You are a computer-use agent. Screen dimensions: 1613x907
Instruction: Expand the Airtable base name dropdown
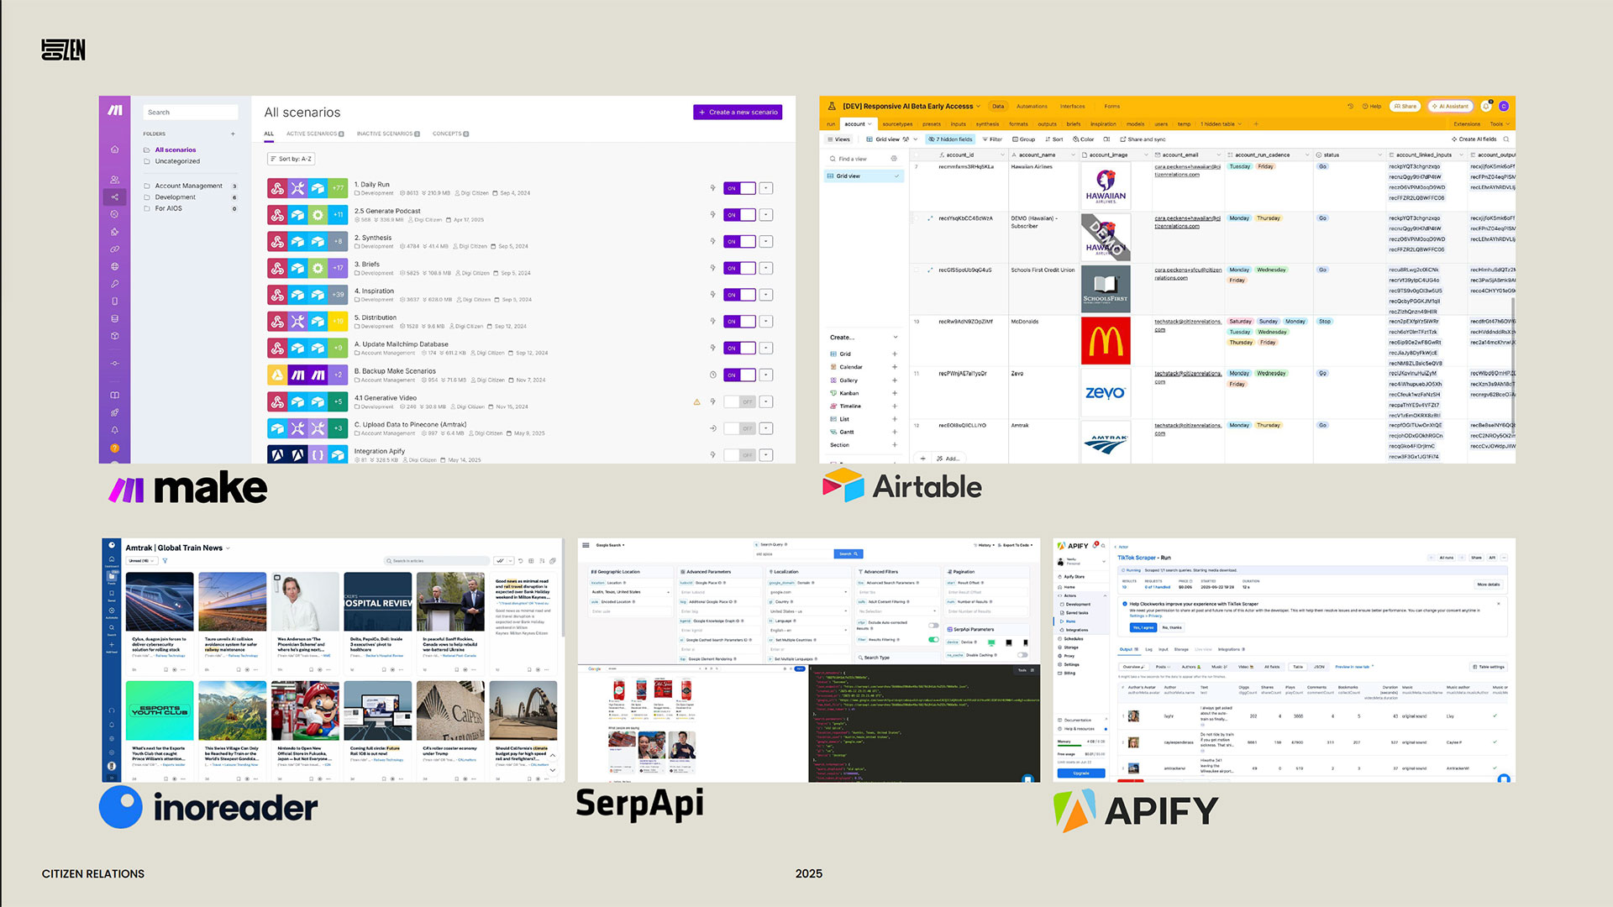(x=978, y=107)
